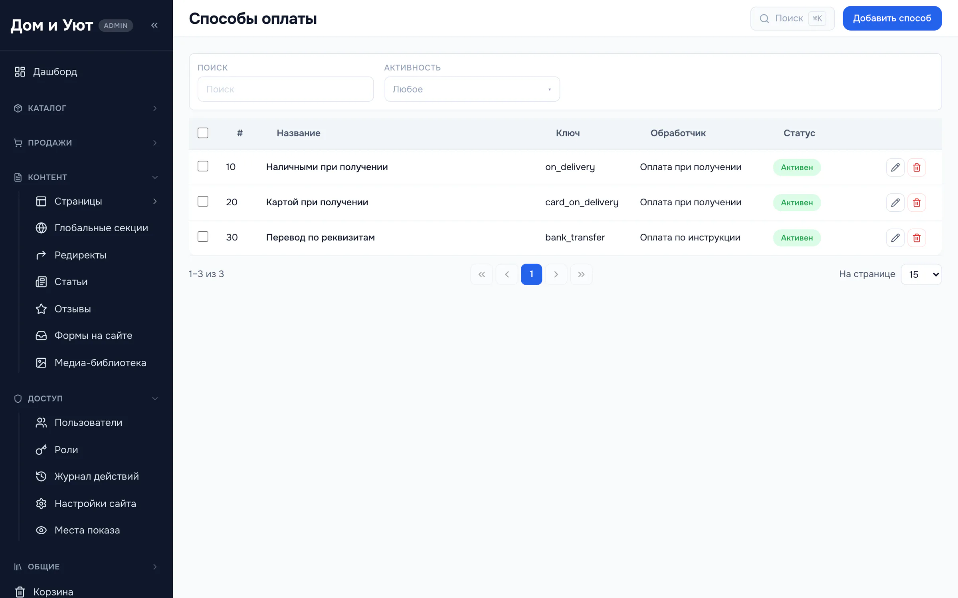Jump to last page of results
958x598 pixels.
(x=581, y=274)
